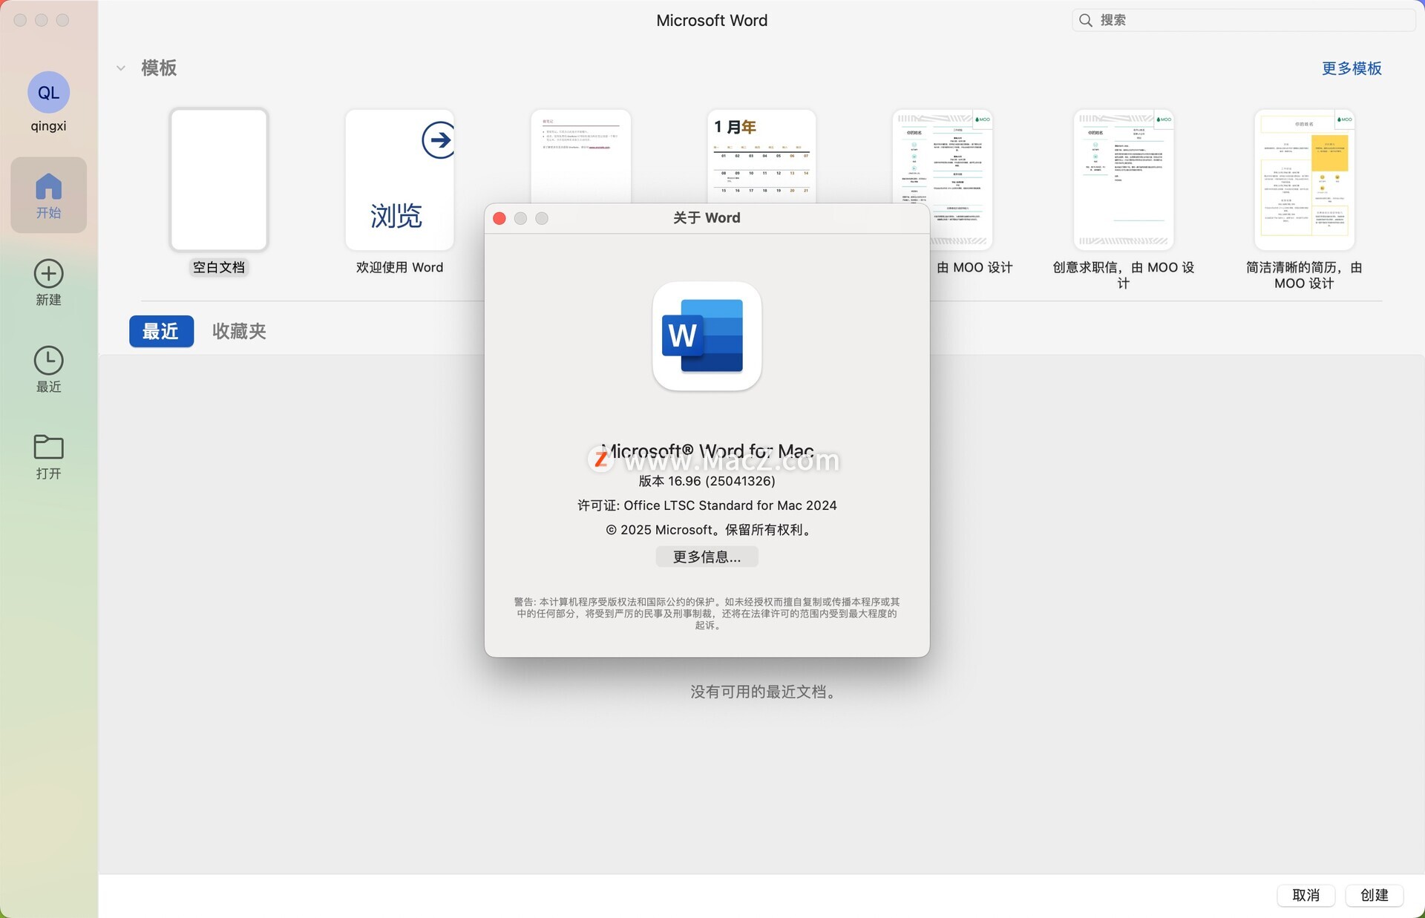This screenshot has height=918, width=1425.
Task: Click the QL account avatar
Action: tap(48, 92)
